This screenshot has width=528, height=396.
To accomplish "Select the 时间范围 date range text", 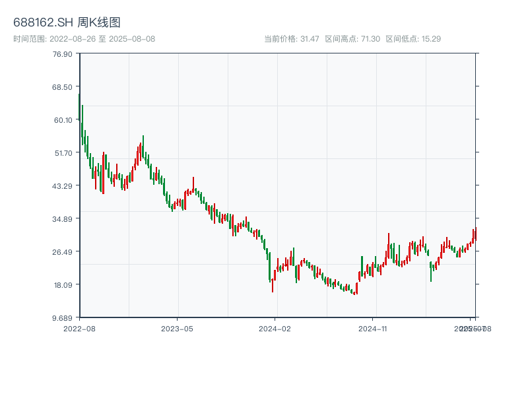I will click(84, 39).
